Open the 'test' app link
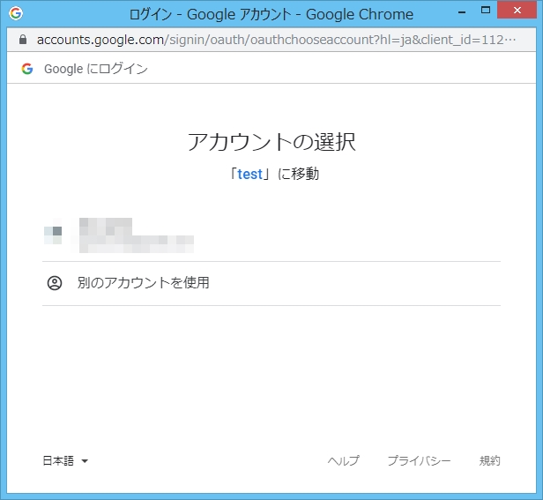The width and height of the screenshot is (543, 500). coord(249,174)
